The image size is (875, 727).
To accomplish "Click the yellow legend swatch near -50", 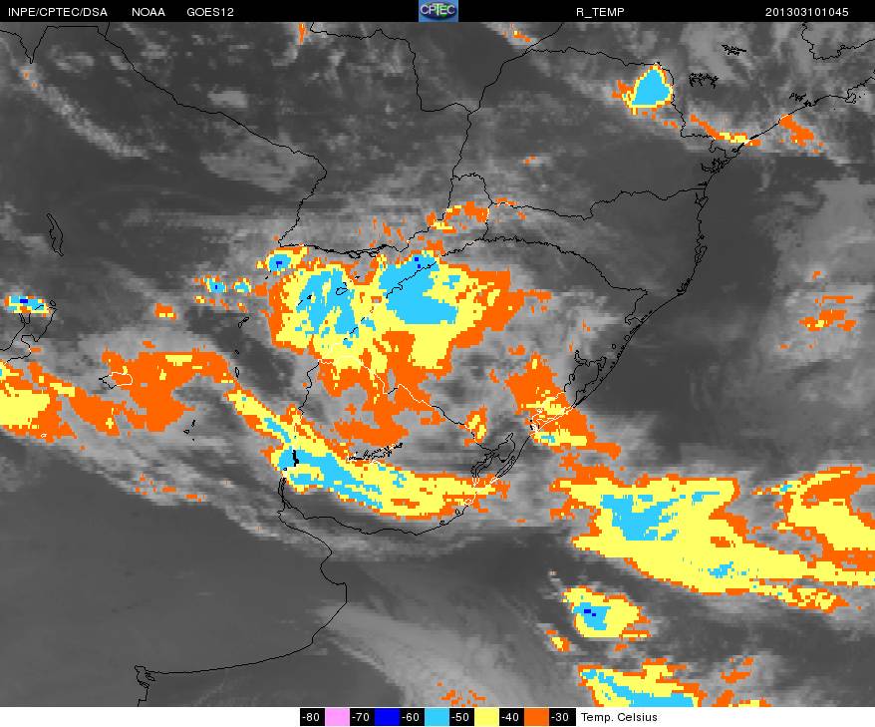I will [x=486, y=717].
